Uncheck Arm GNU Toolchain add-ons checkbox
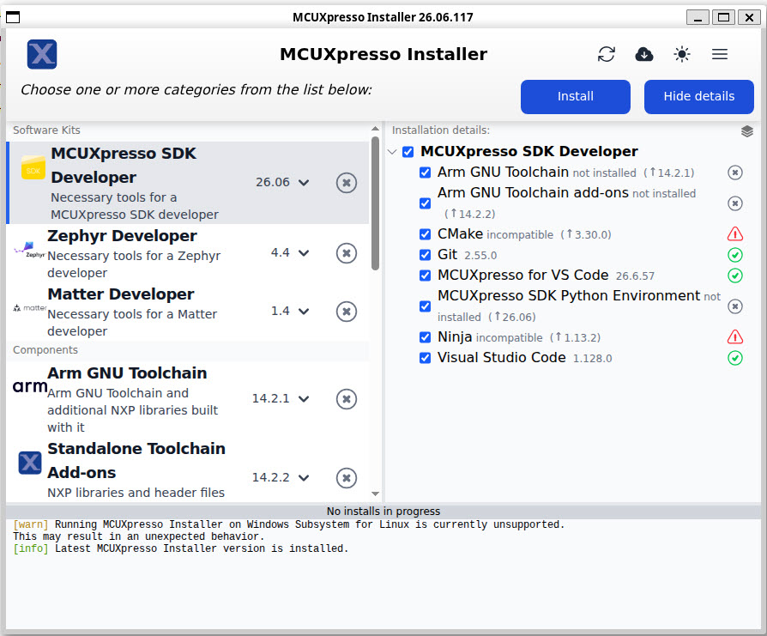The width and height of the screenshot is (767, 636). (425, 203)
